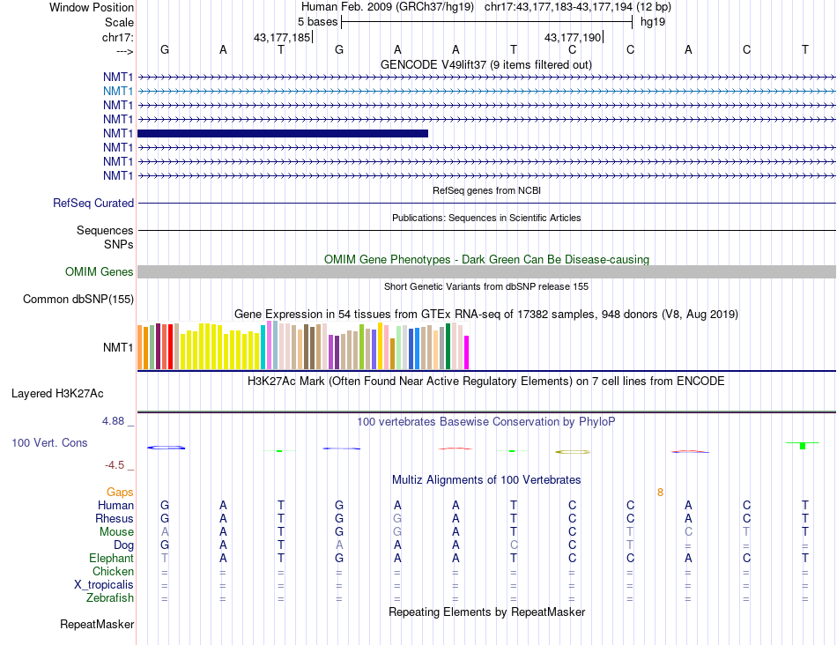
Task: Click the 'Elephant' alignment row label
Action: tap(112, 559)
